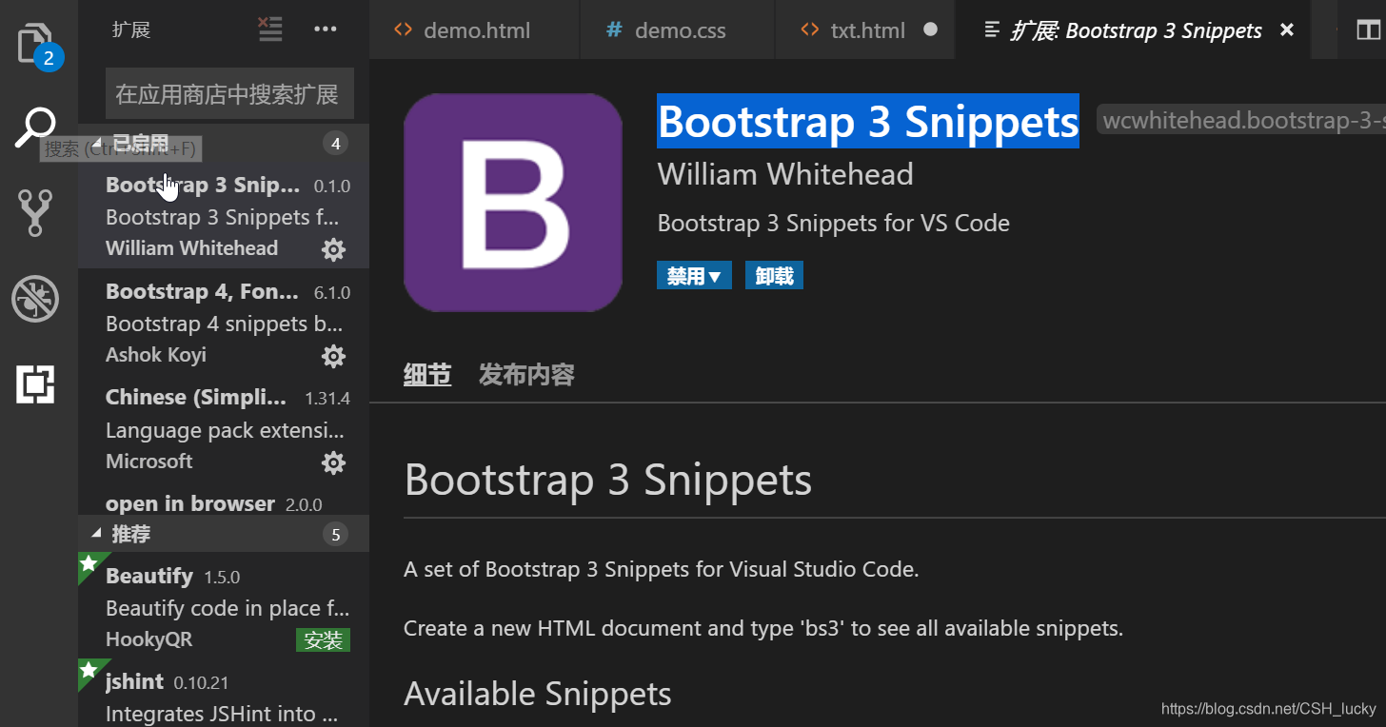Select Bootstrap 4, Font awesome extension item
Screen dimensions: 1386x727
[223, 323]
